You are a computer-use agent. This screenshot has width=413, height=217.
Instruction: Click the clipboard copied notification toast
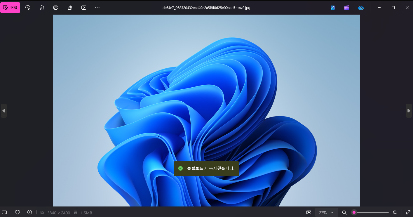pyautogui.click(x=206, y=169)
